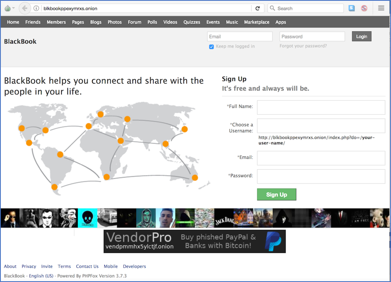Navigate to Blogs
The height and width of the screenshot is (282, 391).
pos(96,22)
